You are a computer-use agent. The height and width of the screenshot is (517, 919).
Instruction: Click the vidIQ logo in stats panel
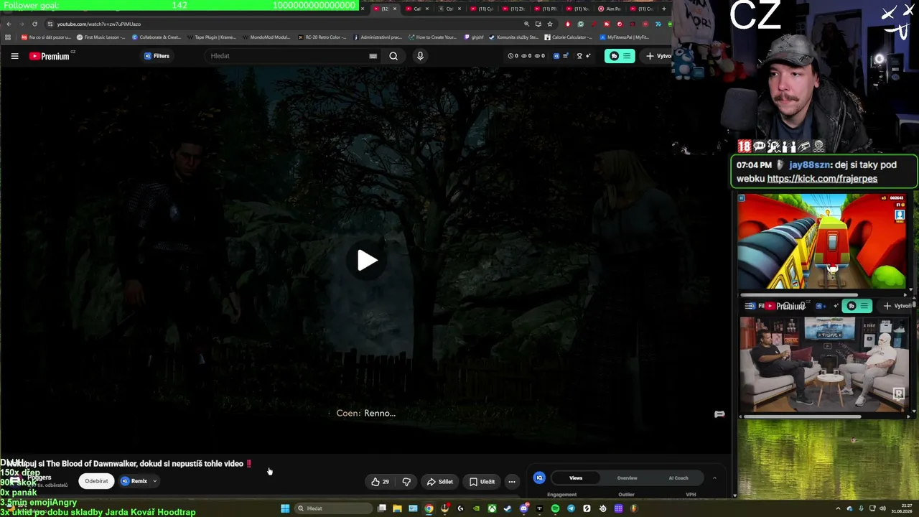click(x=539, y=478)
